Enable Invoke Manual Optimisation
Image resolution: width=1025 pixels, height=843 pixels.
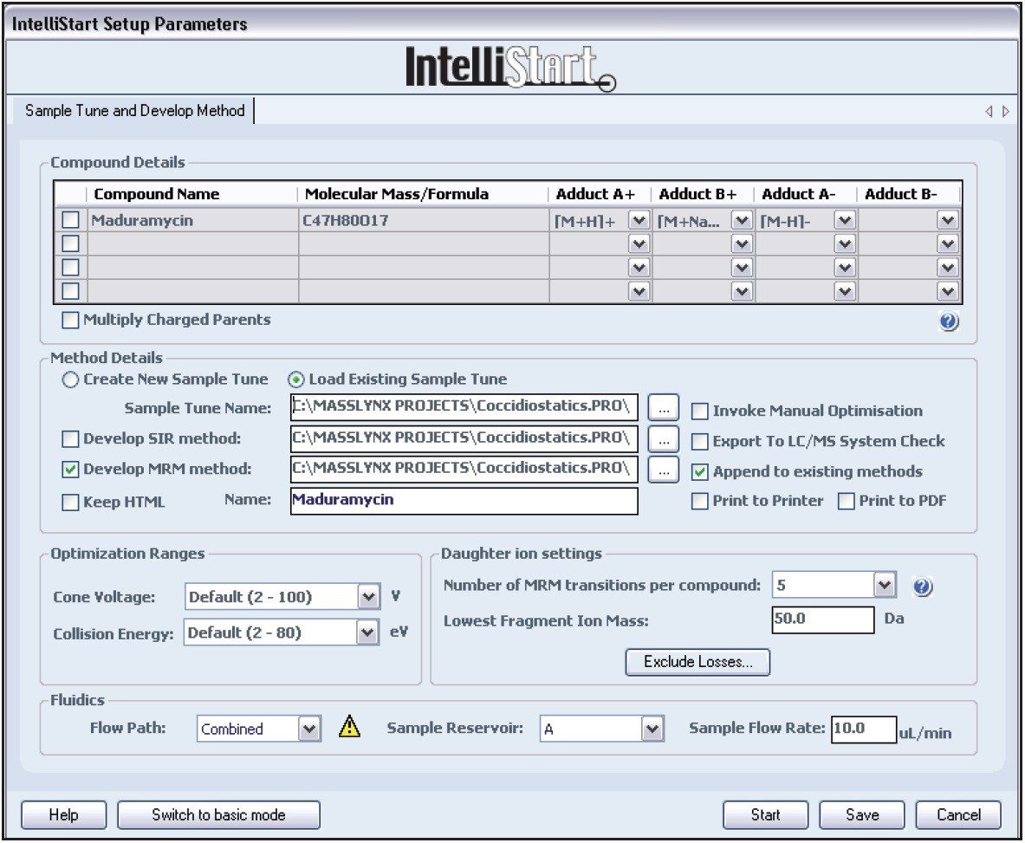(x=699, y=411)
